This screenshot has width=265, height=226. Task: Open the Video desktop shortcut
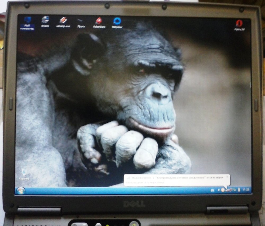[45, 22]
